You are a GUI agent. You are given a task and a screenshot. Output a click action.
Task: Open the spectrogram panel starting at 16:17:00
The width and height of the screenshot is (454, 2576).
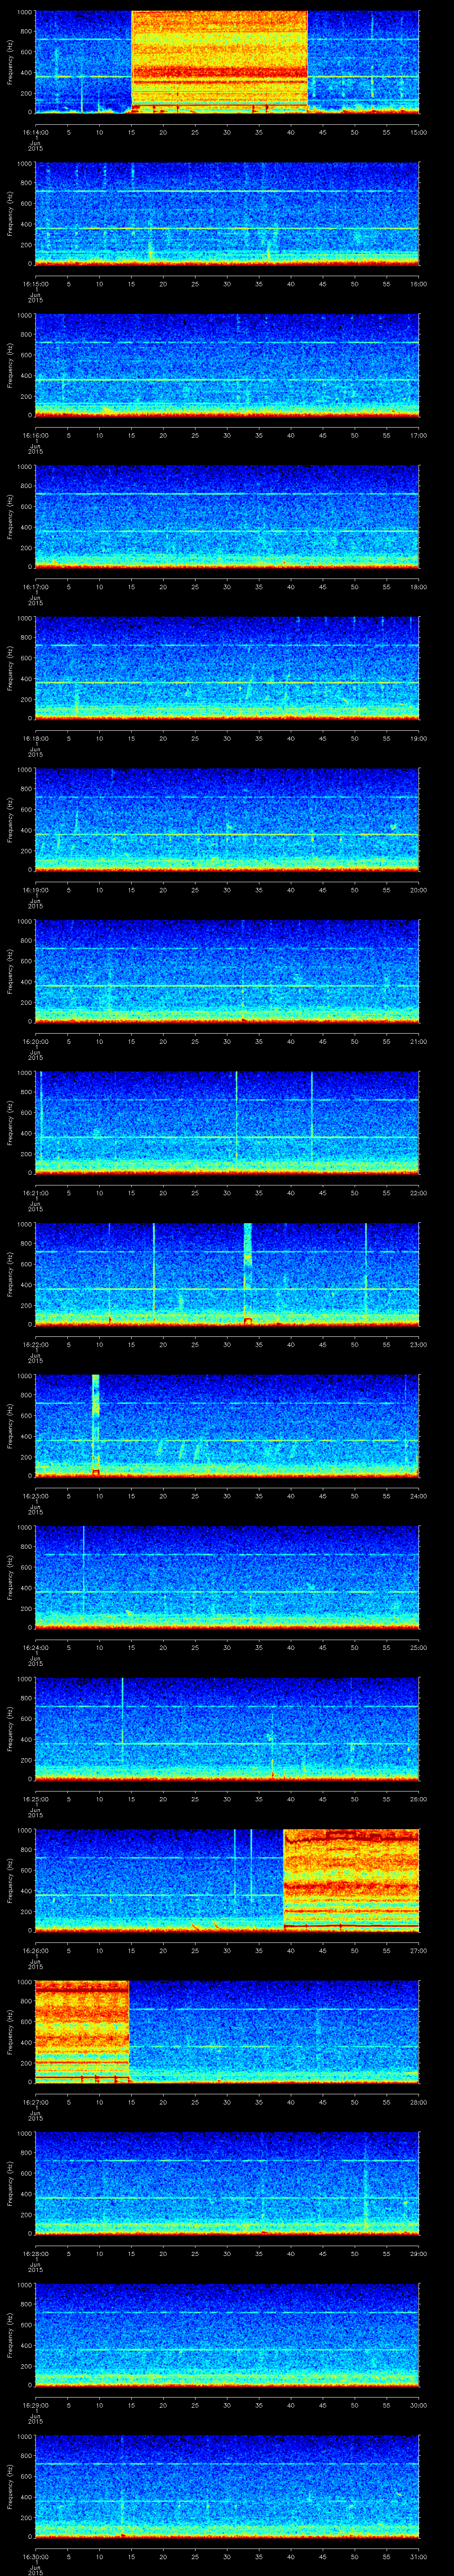(x=227, y=516)
